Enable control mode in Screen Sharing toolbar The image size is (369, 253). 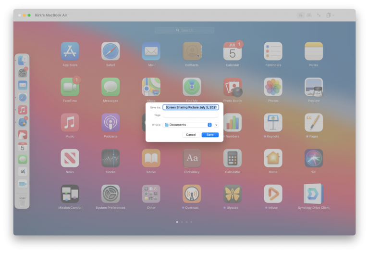300,15
